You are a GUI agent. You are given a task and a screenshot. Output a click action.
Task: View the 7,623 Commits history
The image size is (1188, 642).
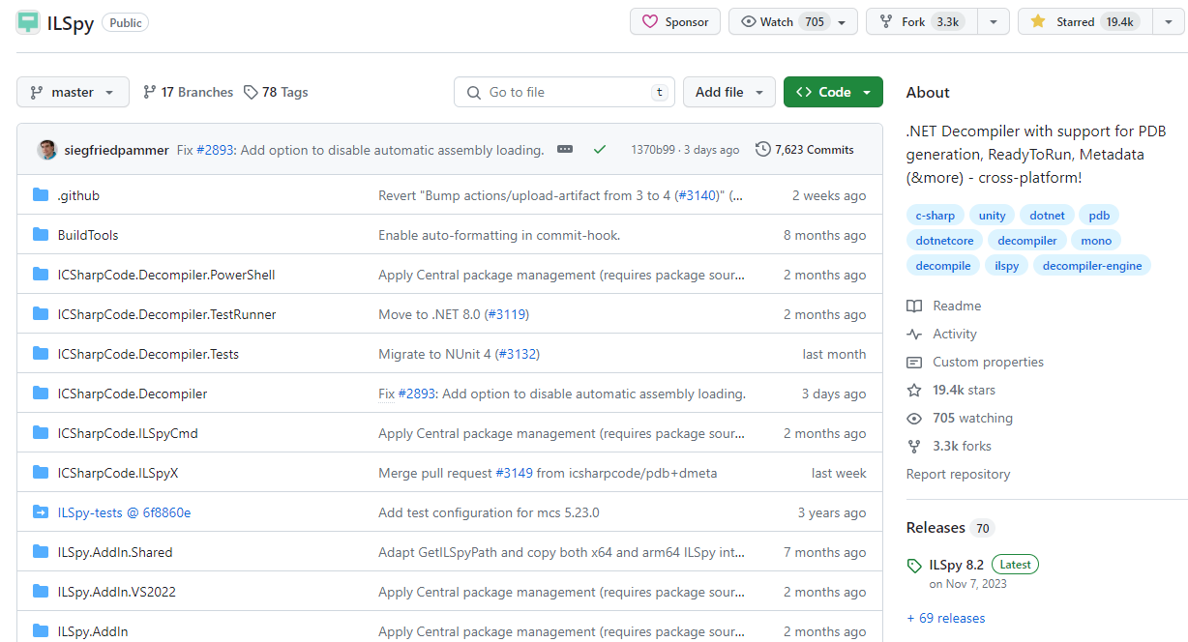(805, 150)
